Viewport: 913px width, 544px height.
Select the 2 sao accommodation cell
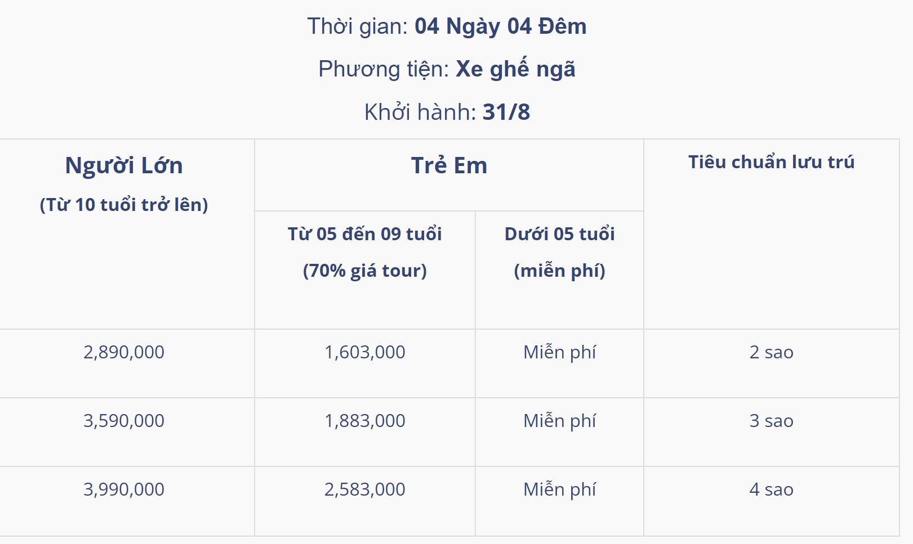[771, 352]
